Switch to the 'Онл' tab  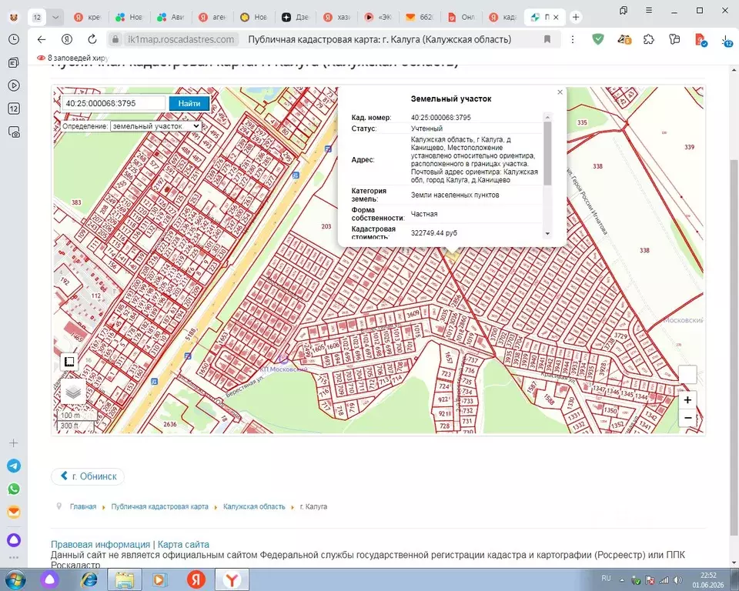[x=461, y=18]
